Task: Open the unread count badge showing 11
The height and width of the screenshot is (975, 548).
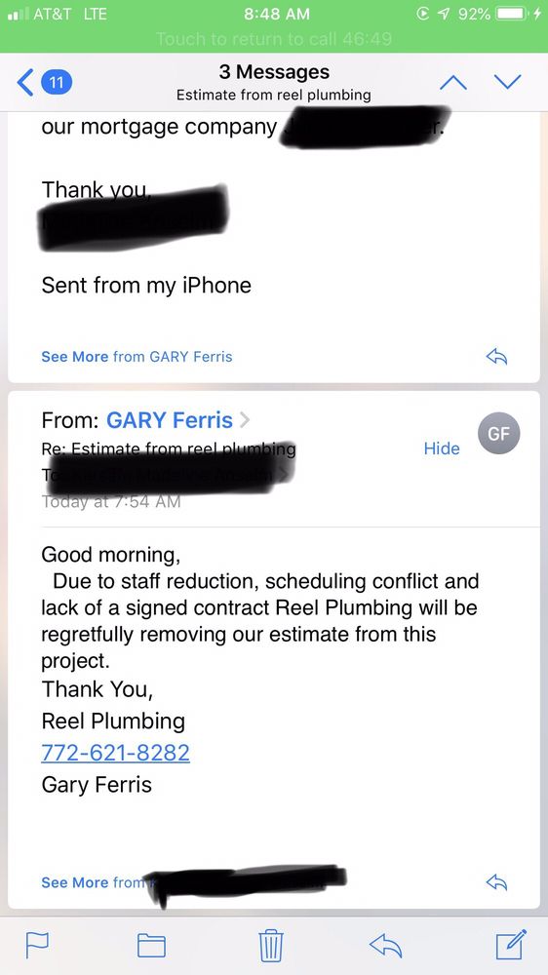Action: pyautogui.click(x=56, y=83)
